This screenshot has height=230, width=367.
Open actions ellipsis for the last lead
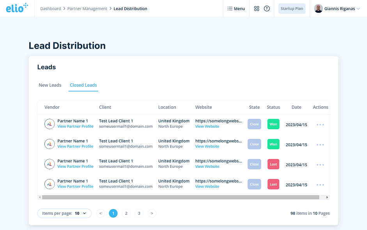point(320,185)
